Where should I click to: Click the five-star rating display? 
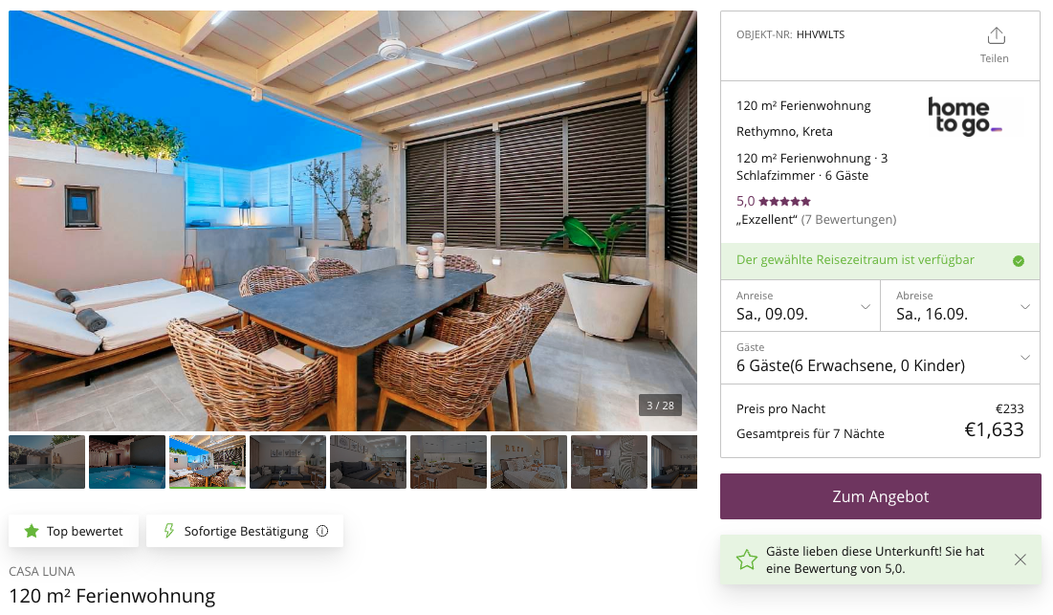[784, 202]
